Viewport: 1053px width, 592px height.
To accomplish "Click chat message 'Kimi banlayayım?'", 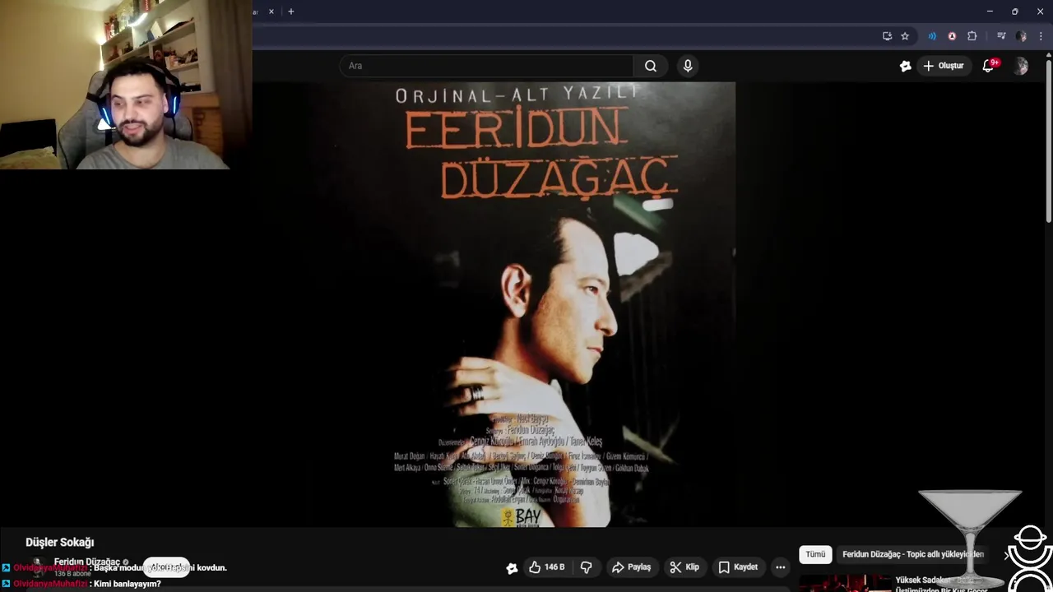I will 127,584.
